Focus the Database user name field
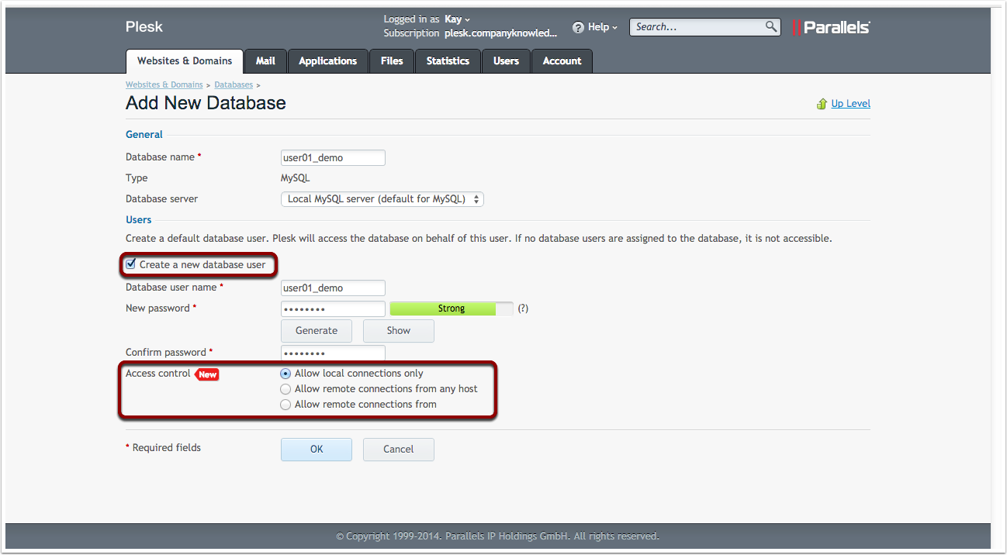1007x555 pixels. [333, 288]
